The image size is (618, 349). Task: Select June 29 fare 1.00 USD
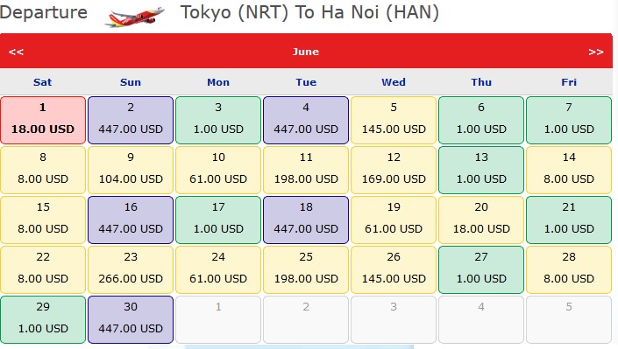(43, 319)
